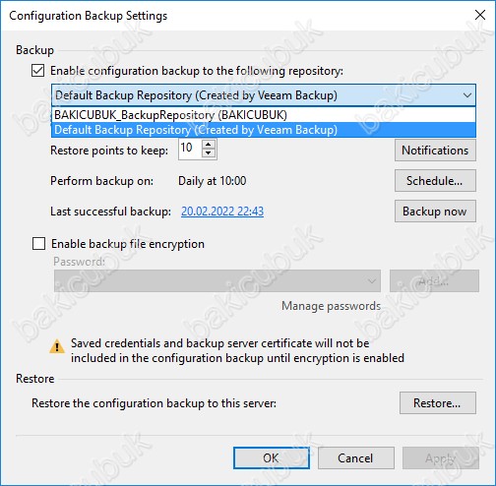
Task: Collapse the repository dropdown via its chevron
Action: (x=467, y=95)
